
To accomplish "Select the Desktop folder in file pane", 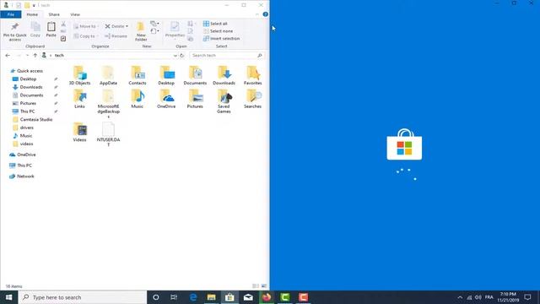I will click(x=166, y=75).
